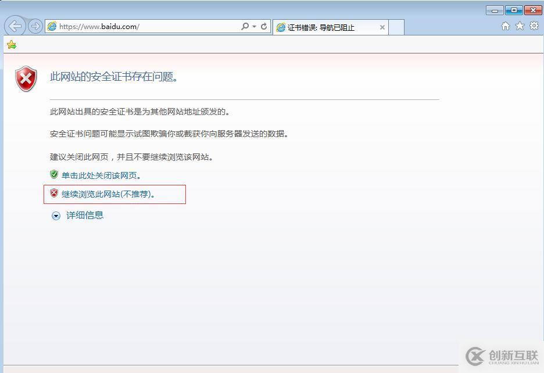544x373 pixels.
Task: Refresh the page with the reload icon
Action: (x=264, y=26)
